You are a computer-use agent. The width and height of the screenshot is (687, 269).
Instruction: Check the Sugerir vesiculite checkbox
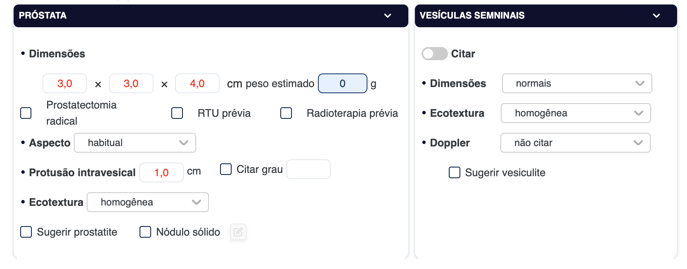point(455,172)
